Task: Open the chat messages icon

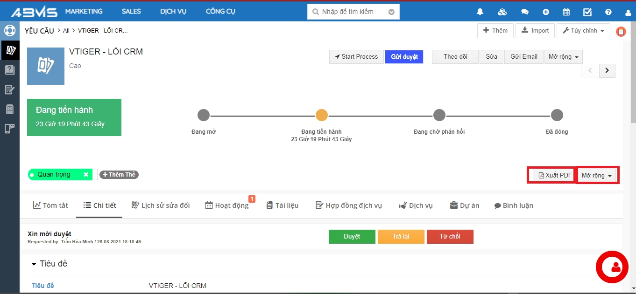Action: pyautogui.click(x=524, y=12)
